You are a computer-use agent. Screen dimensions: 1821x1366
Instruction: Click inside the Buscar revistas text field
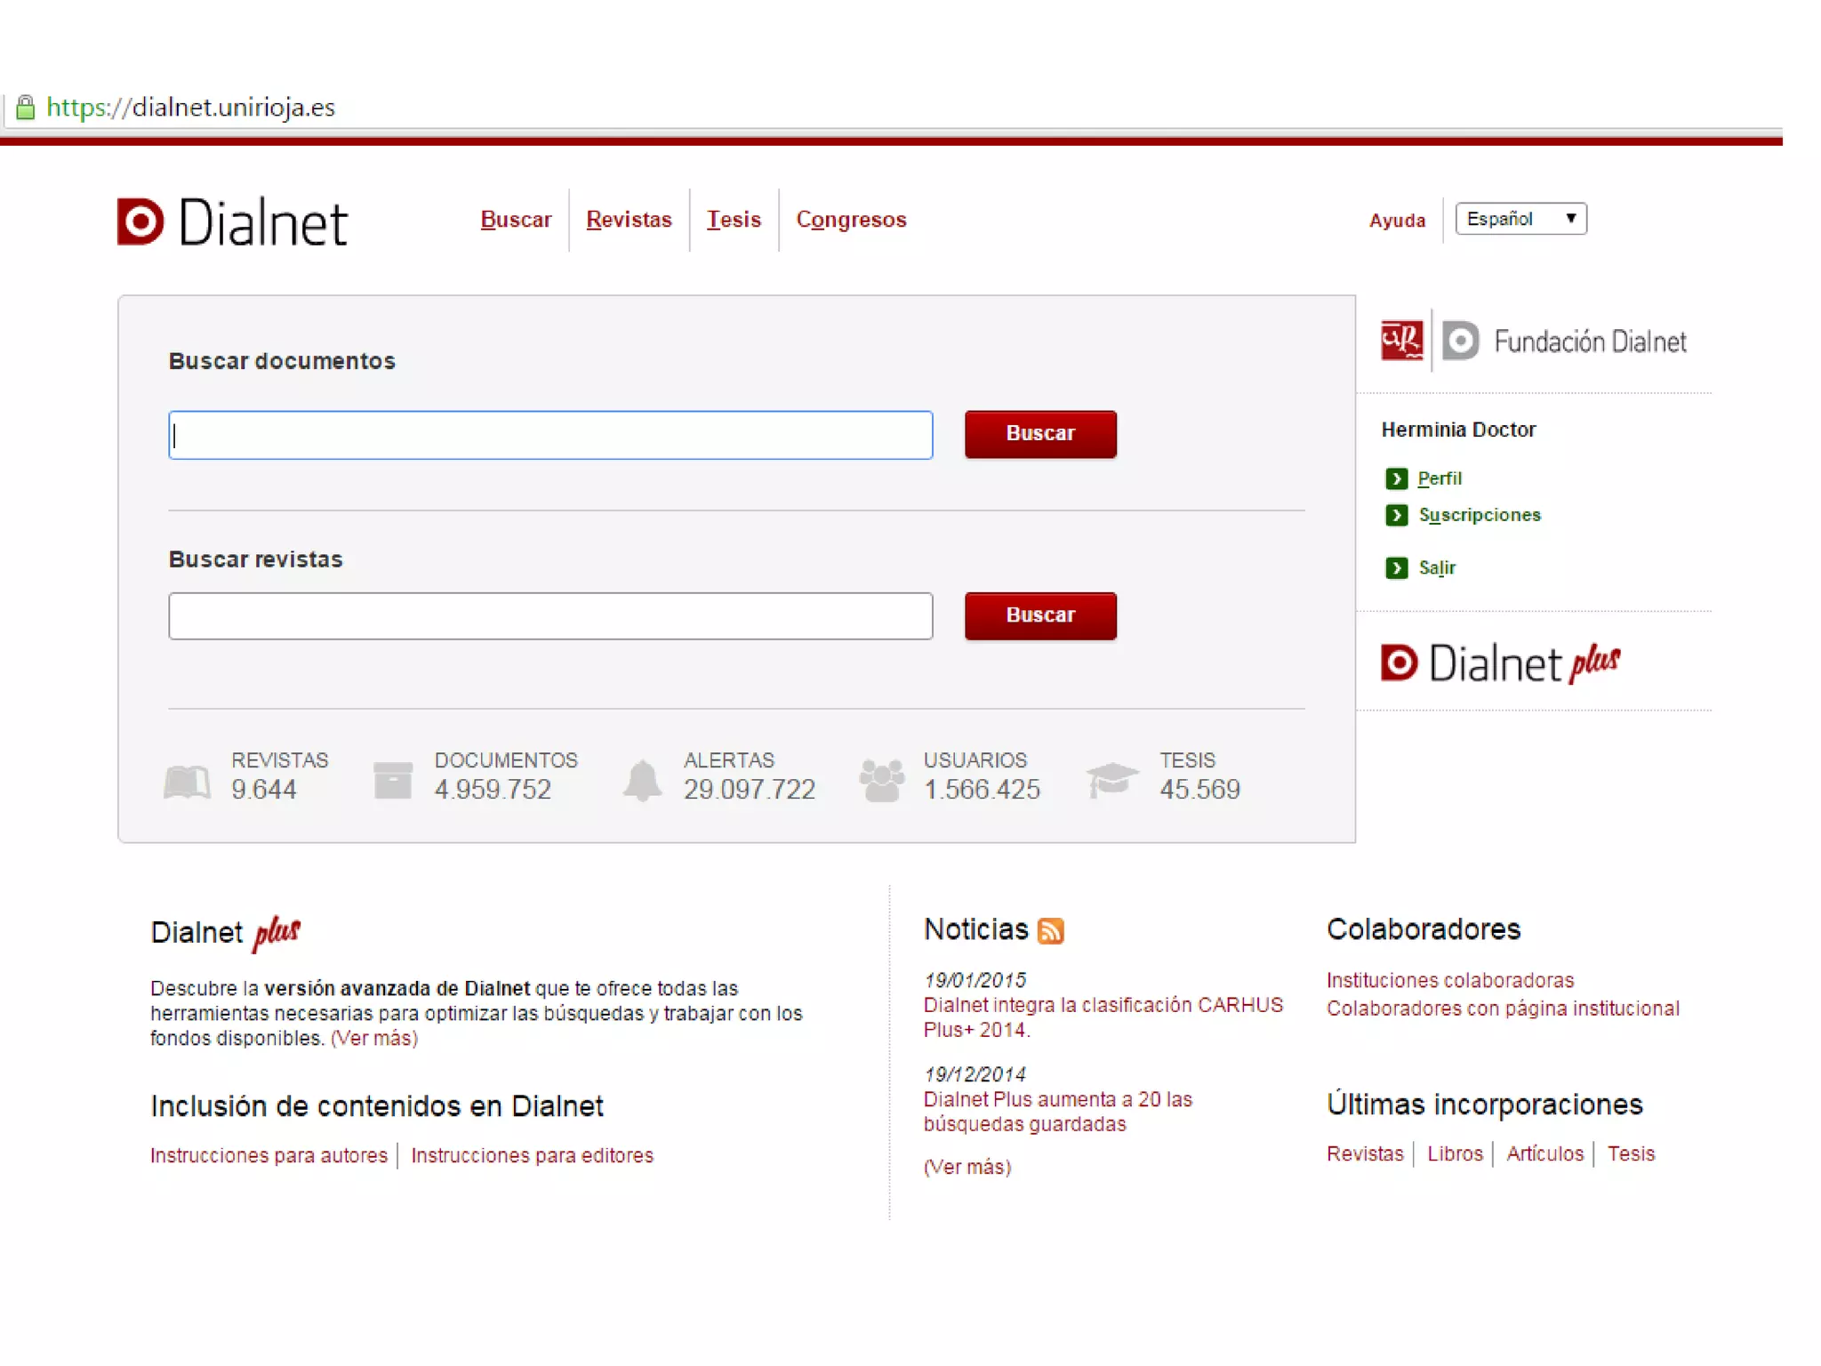(550, 615)
